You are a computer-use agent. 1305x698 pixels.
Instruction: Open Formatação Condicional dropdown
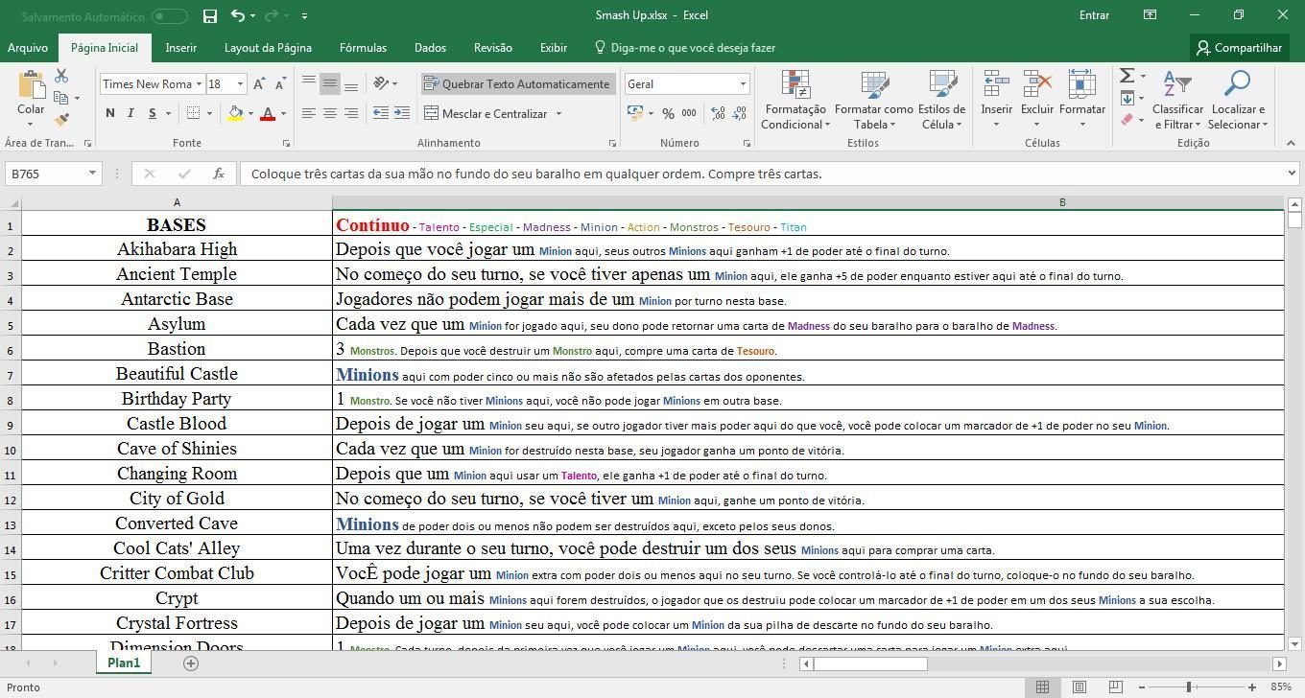tap(795, 100)
